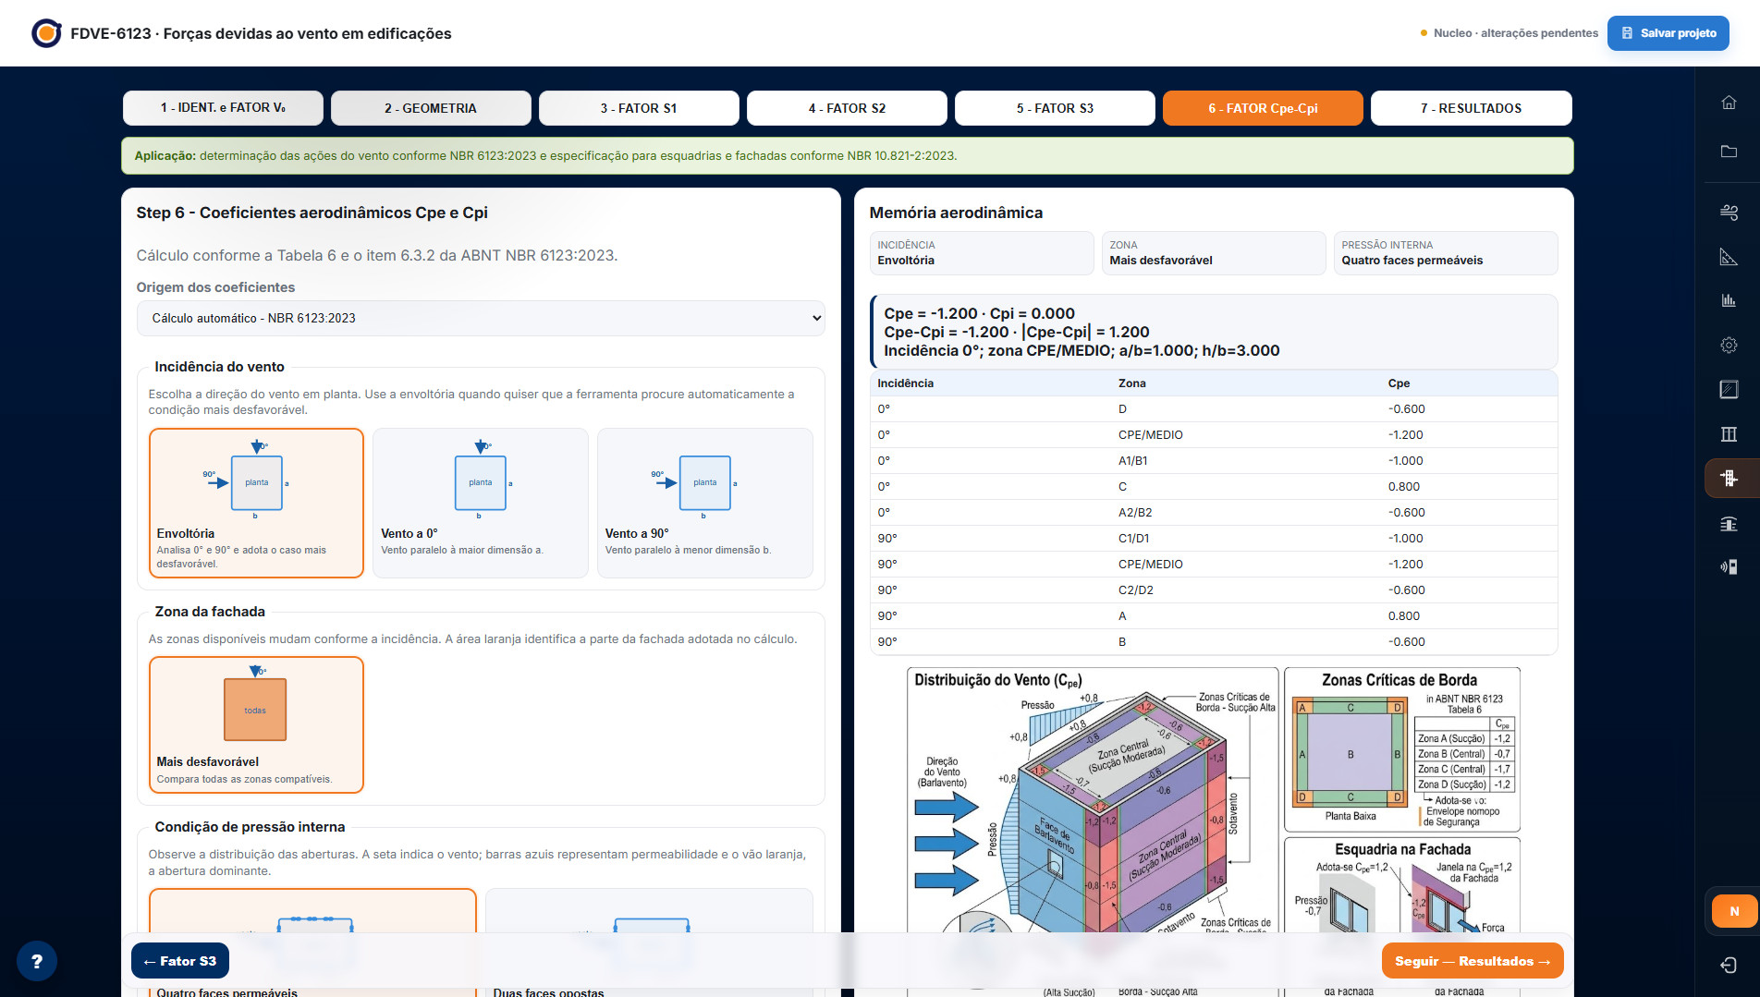Viewport: 1760px width, 997px height.
Task: Open the home icon in the sidebar
Action: [1729, 103]
